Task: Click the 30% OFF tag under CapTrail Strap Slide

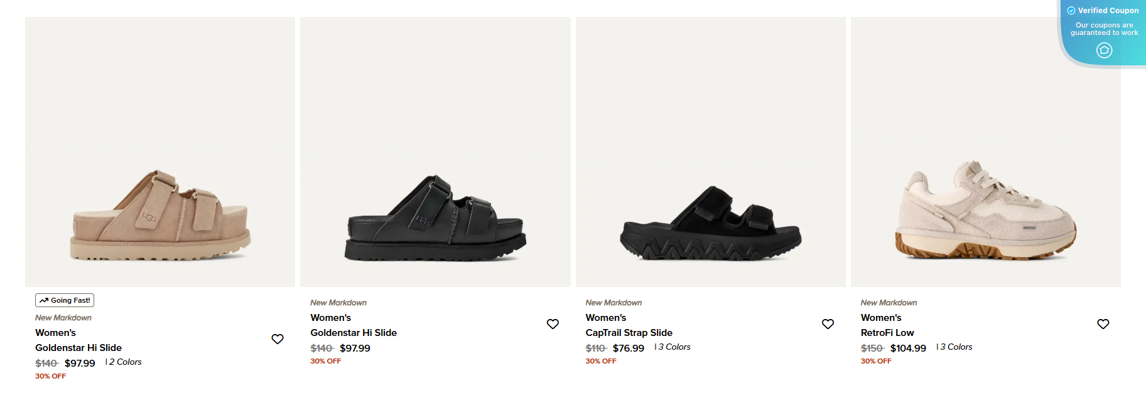Action: click(x=601, y=360)
